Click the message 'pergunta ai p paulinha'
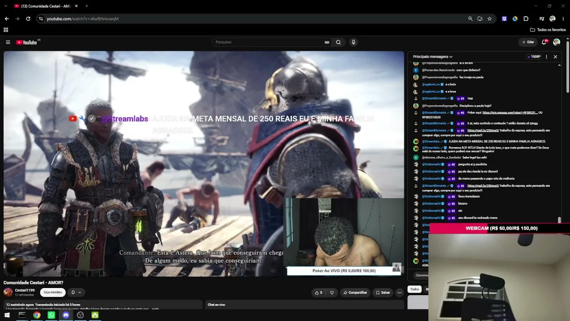Image resolution: width=570 pixels, height=321 pixels. (472, 165)
